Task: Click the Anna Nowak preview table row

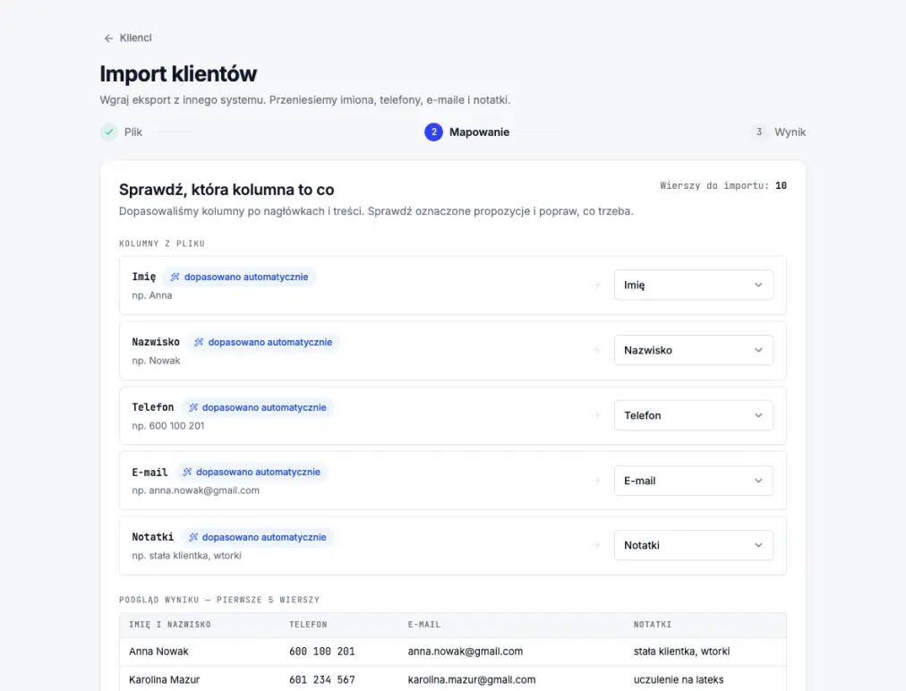Action: tap(452, 652)
